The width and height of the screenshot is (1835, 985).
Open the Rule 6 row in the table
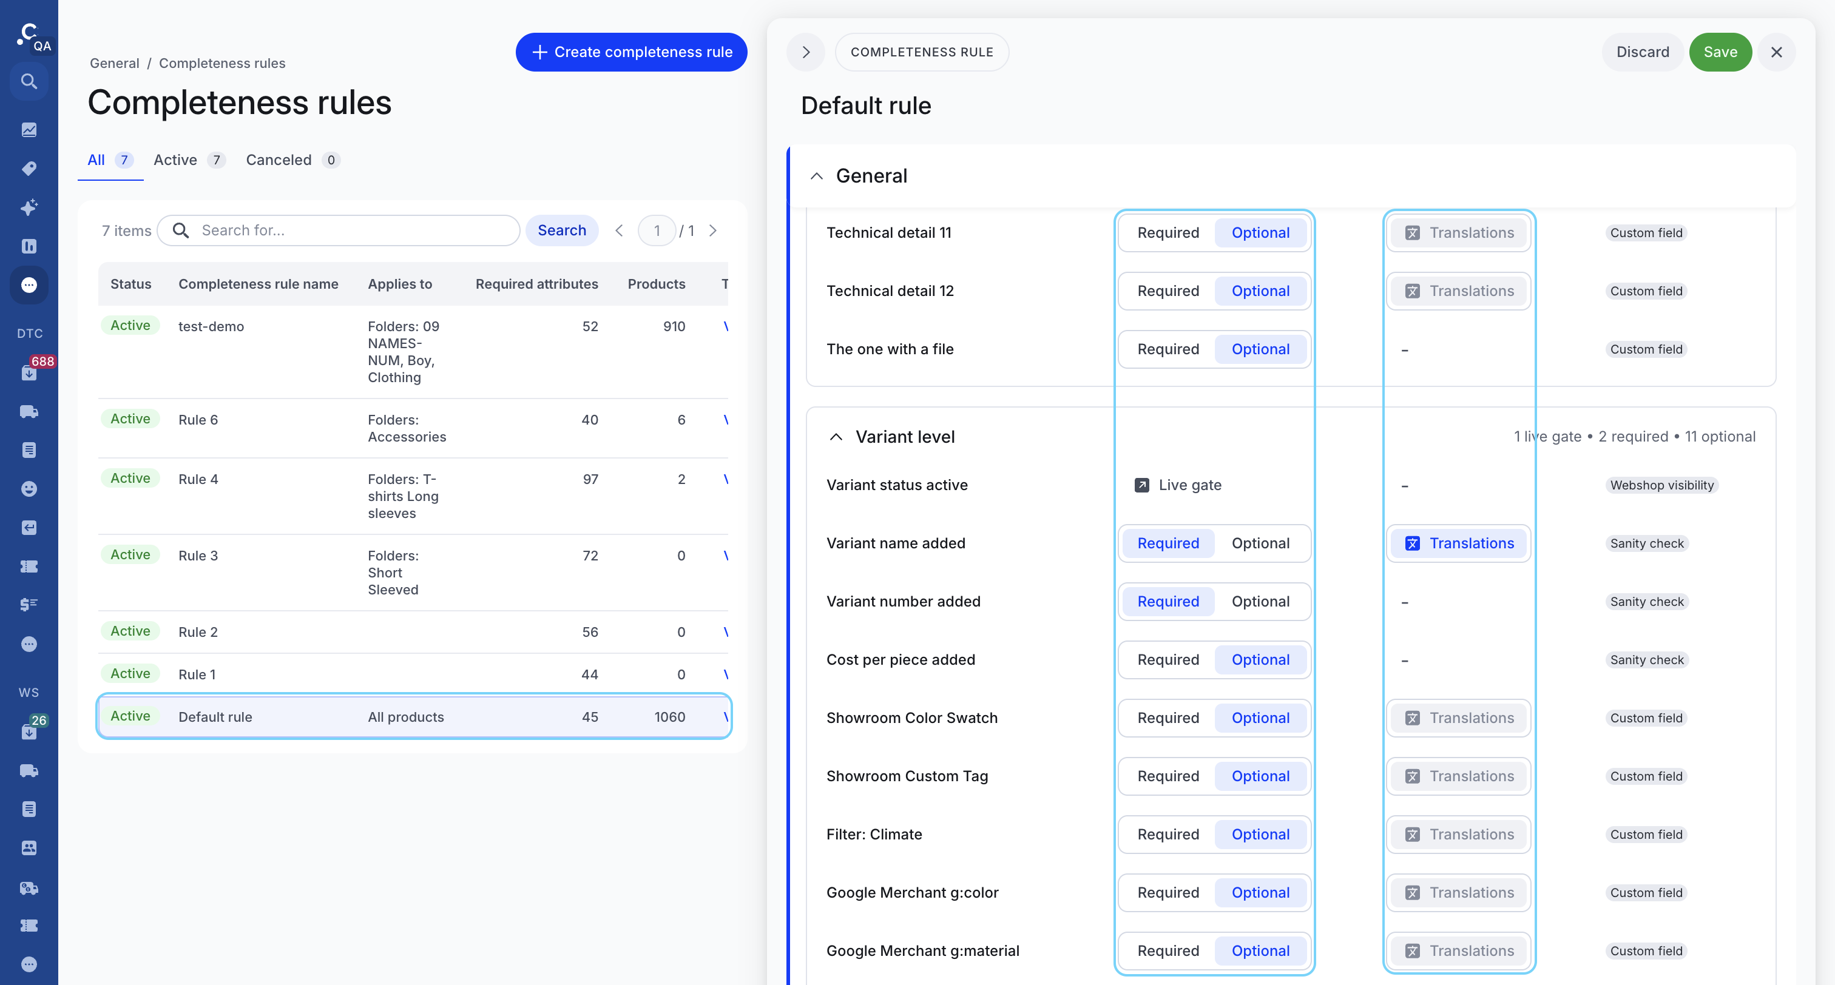pos(413,428)
